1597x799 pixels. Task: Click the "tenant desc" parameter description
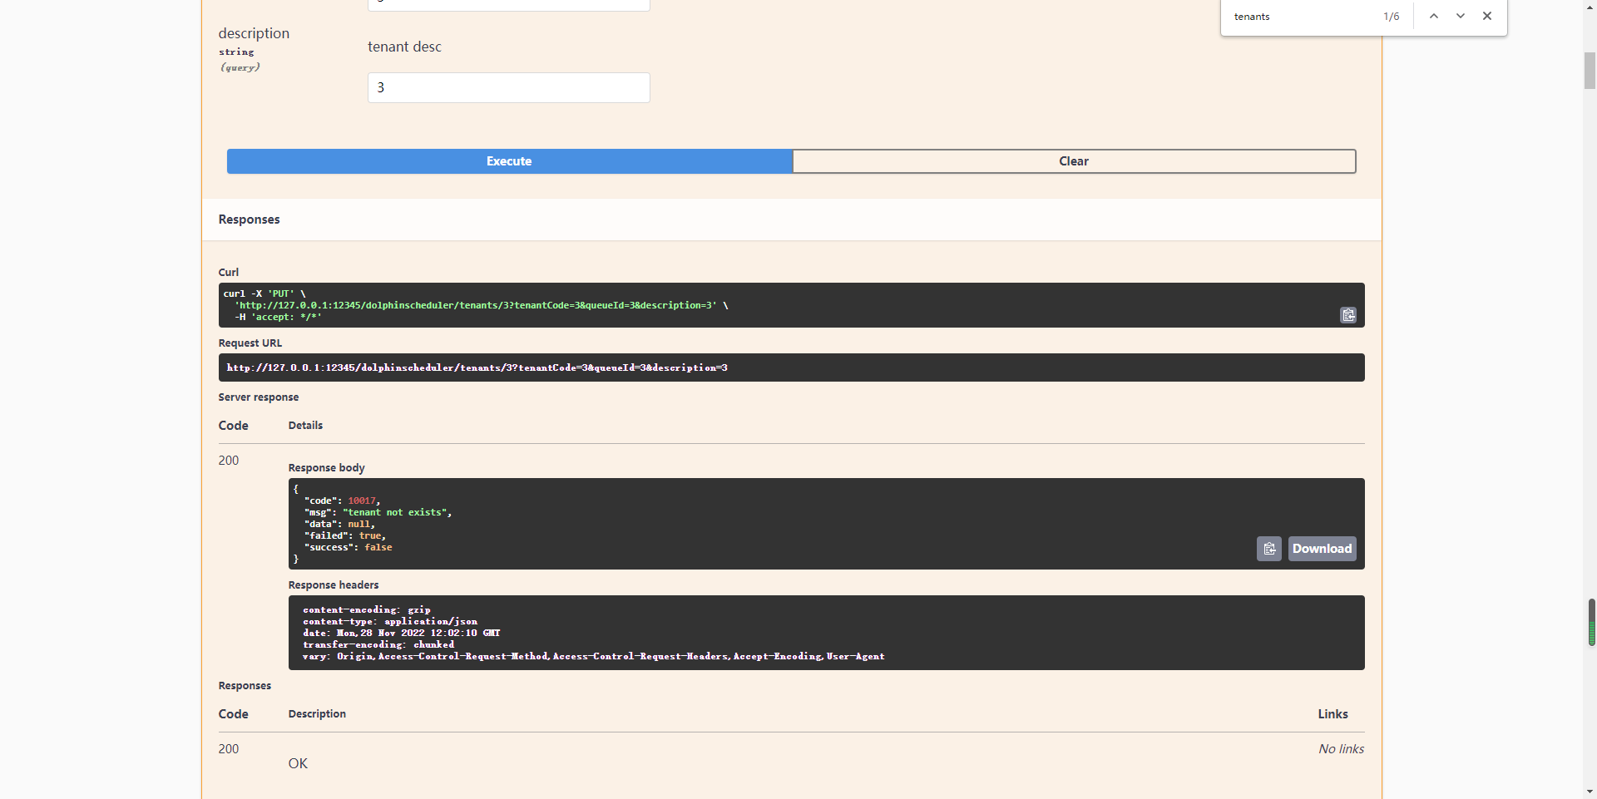point(405,47)
